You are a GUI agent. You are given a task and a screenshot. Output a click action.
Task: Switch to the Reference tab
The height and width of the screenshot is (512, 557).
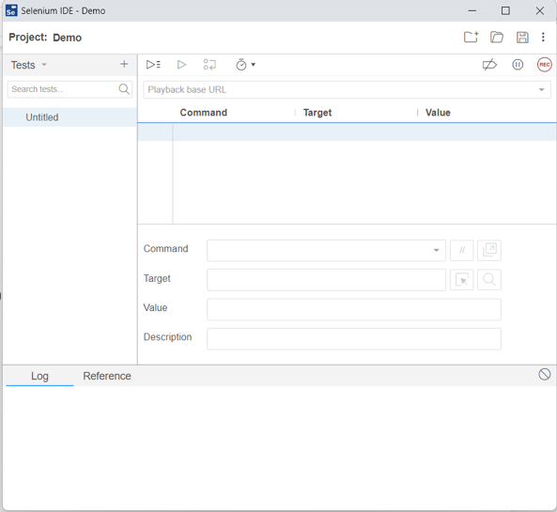(107, 376)
